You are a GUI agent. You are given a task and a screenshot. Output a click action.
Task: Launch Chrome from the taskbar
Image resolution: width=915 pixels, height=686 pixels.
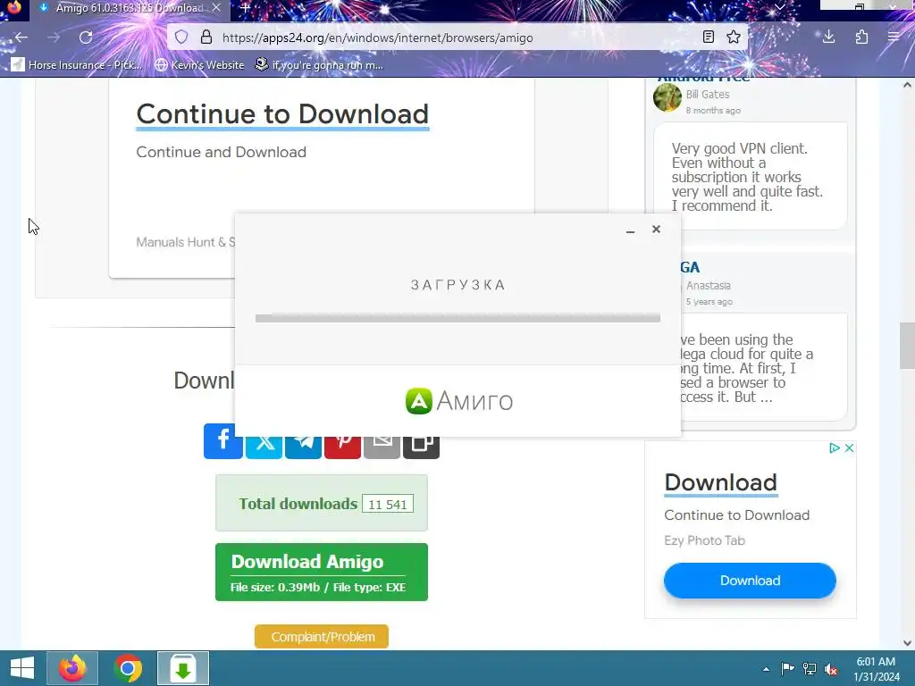click(x=128, y=668)
